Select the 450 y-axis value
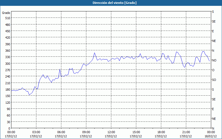The image size is (222, 139). 8,31
